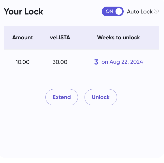Click the bold number 3 weeks value
This screenshot has height=163, width=164.
coord(96,62)
